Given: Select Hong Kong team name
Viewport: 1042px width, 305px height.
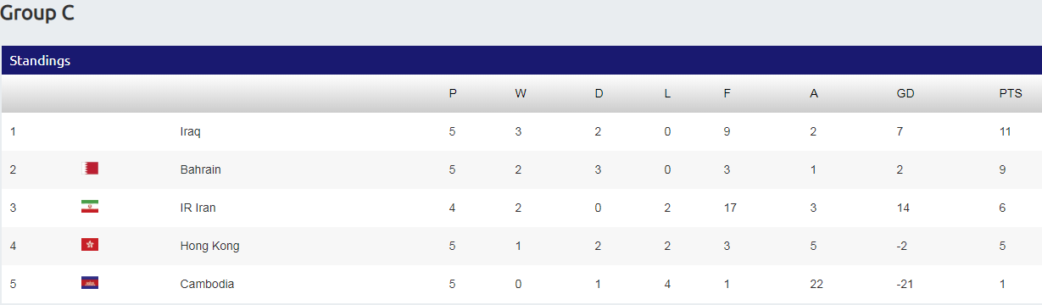Looking at the screenshot, I should pyautogui.click(x=210, y=246).
